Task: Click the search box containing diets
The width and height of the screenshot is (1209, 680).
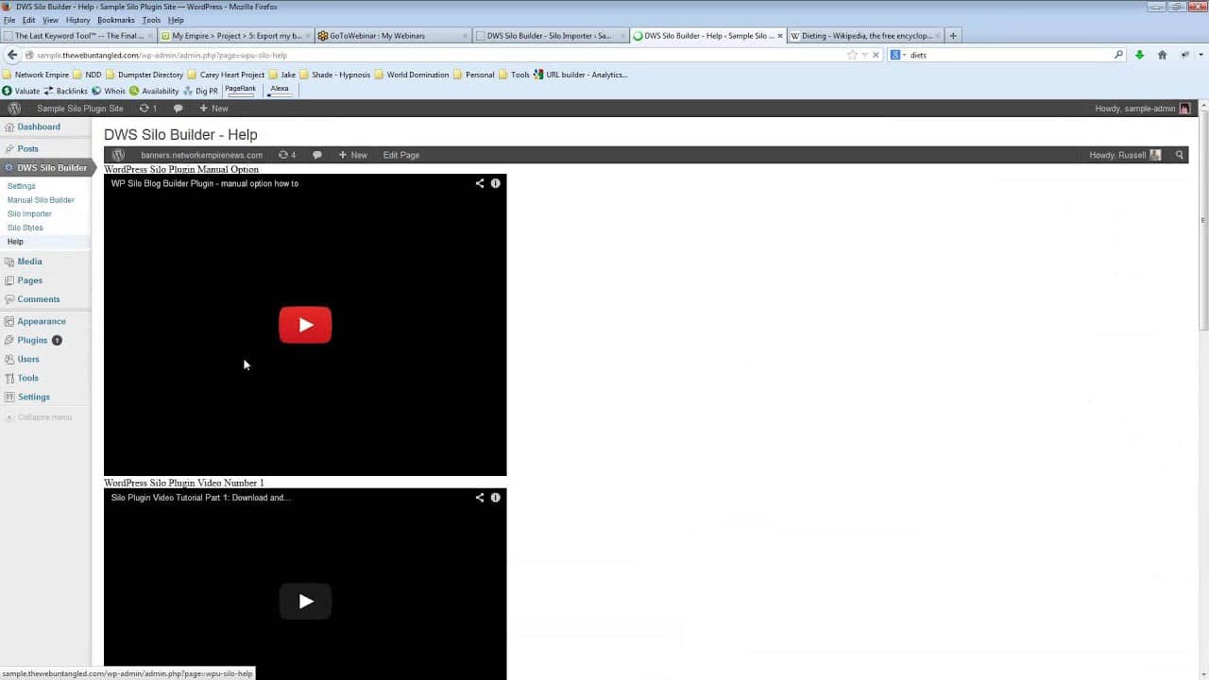Action: coord(1009,55)
